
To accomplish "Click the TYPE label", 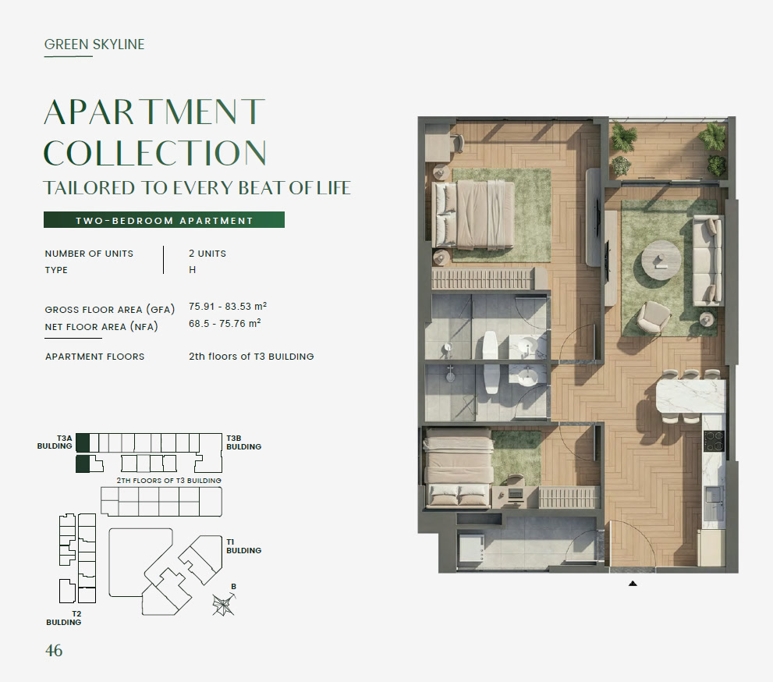I will pos(56,270).
